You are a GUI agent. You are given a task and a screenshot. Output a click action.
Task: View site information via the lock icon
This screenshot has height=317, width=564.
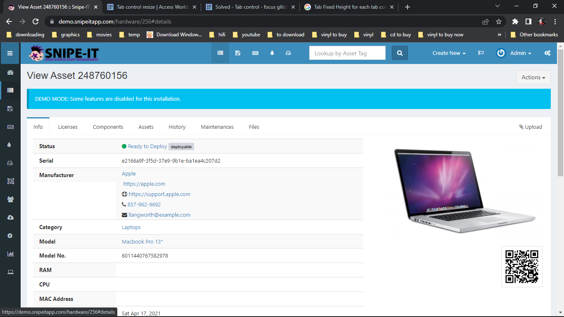click(52, 21)
